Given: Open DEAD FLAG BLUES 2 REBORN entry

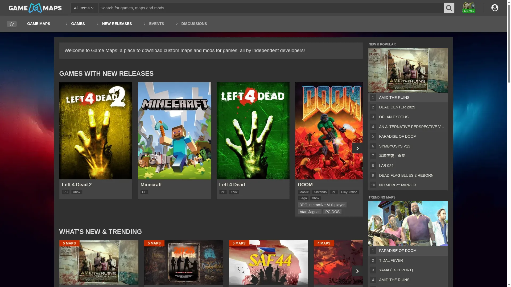Looking at the screenshot, I should pos(408,175).
